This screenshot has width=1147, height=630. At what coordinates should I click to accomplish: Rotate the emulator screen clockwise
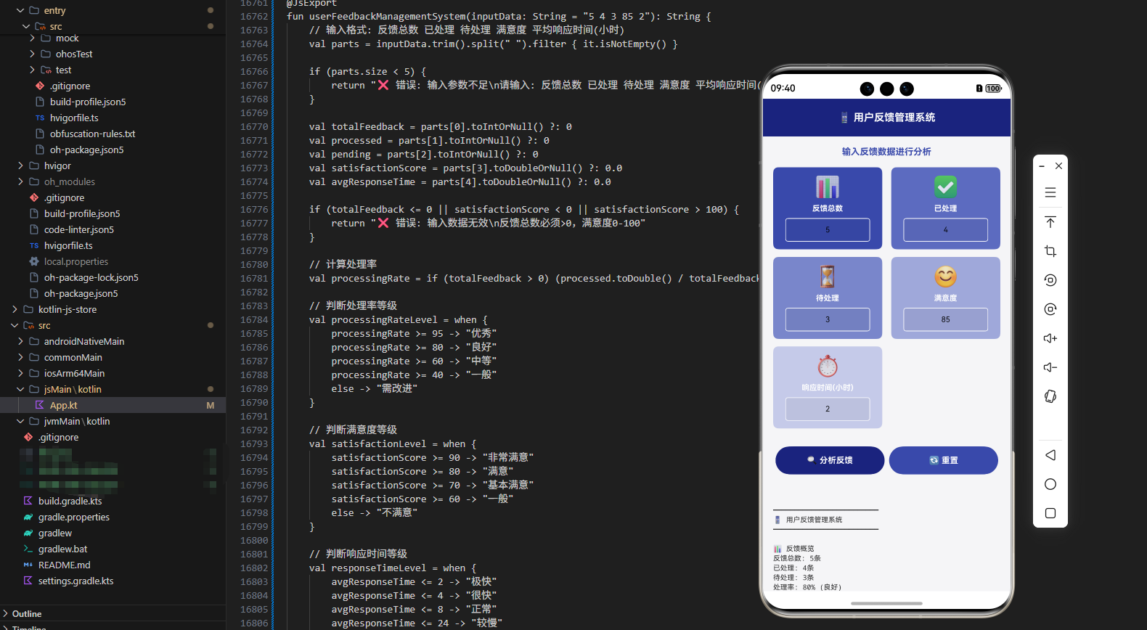point(1050,309)
